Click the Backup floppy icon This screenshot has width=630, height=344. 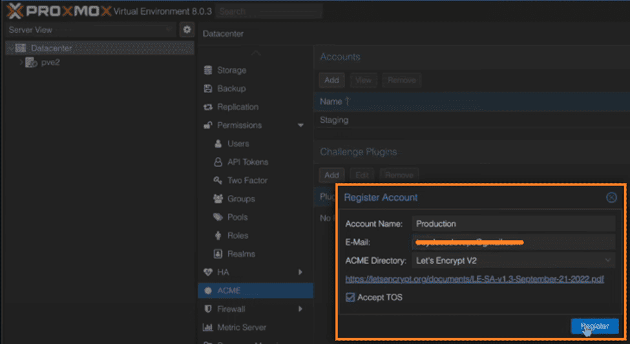207,88
